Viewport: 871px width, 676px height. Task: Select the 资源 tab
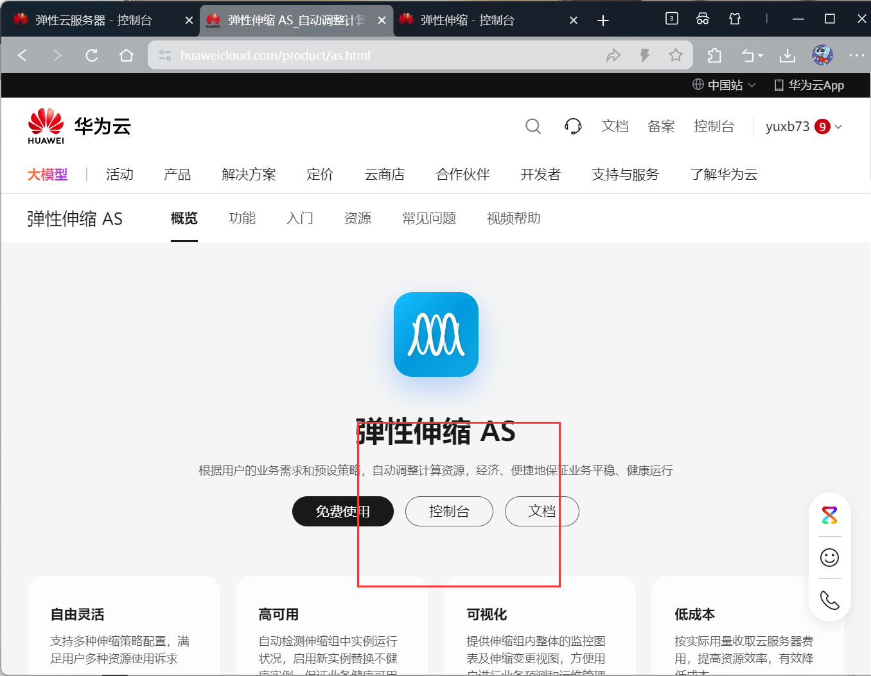358,218
